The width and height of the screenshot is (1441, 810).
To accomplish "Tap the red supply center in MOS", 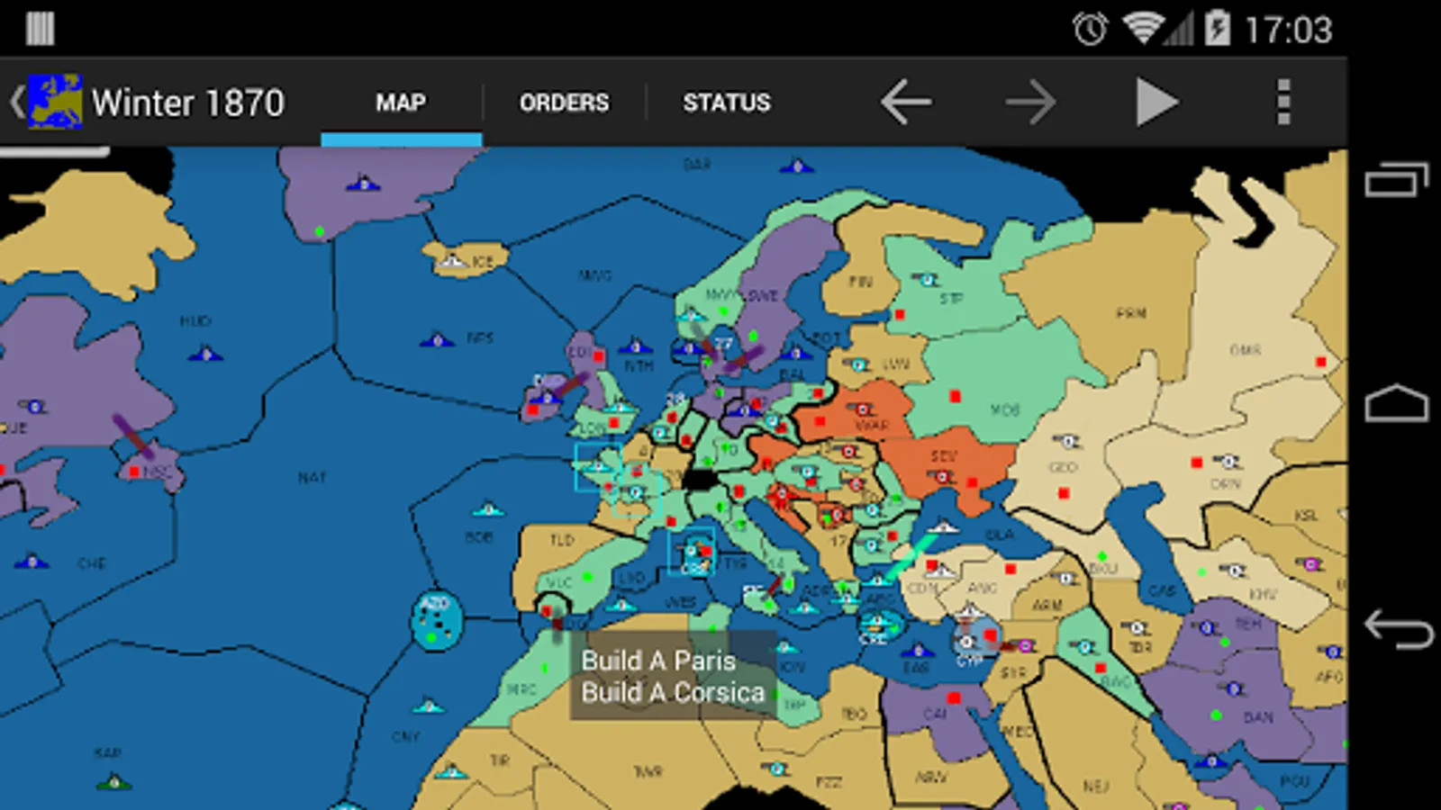I will pos(955,396).
